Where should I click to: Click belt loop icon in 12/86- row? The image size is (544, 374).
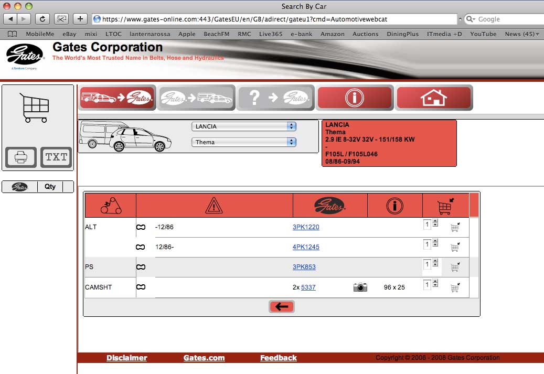[141, 247]
